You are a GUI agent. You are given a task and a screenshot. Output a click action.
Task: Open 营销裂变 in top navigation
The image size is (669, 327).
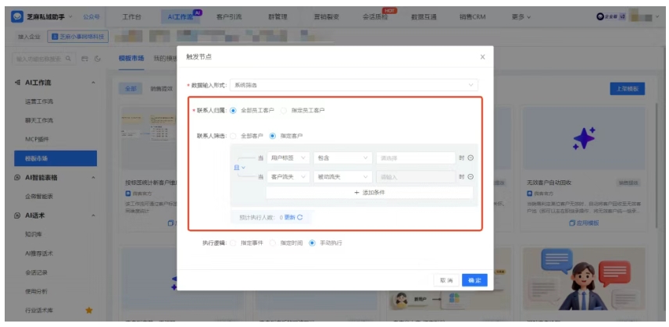(x=327, y=17)
